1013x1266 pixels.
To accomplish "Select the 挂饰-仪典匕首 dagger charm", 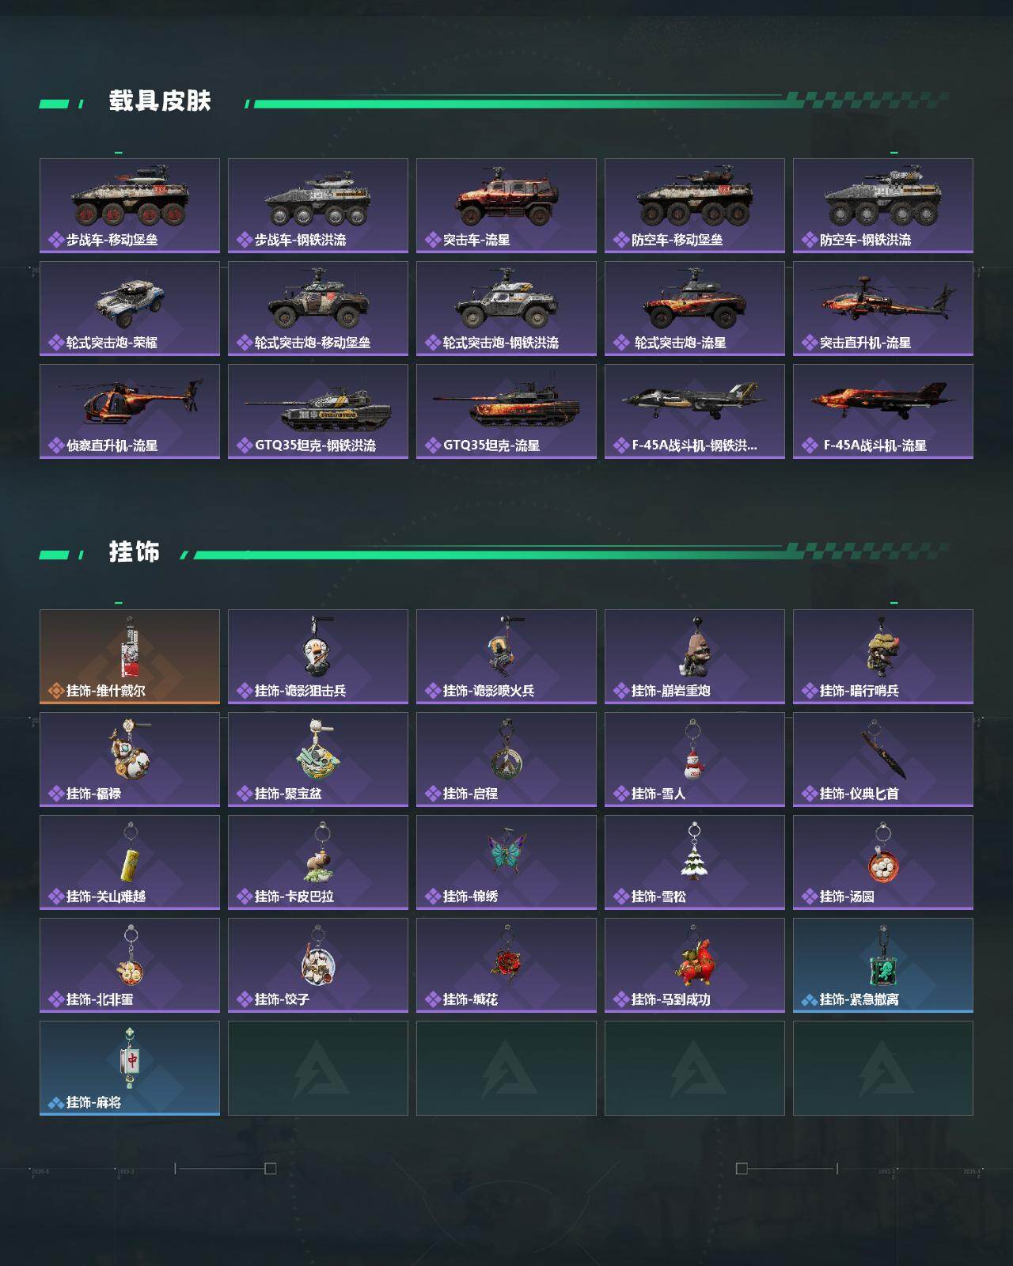I will tap(883, 760).
